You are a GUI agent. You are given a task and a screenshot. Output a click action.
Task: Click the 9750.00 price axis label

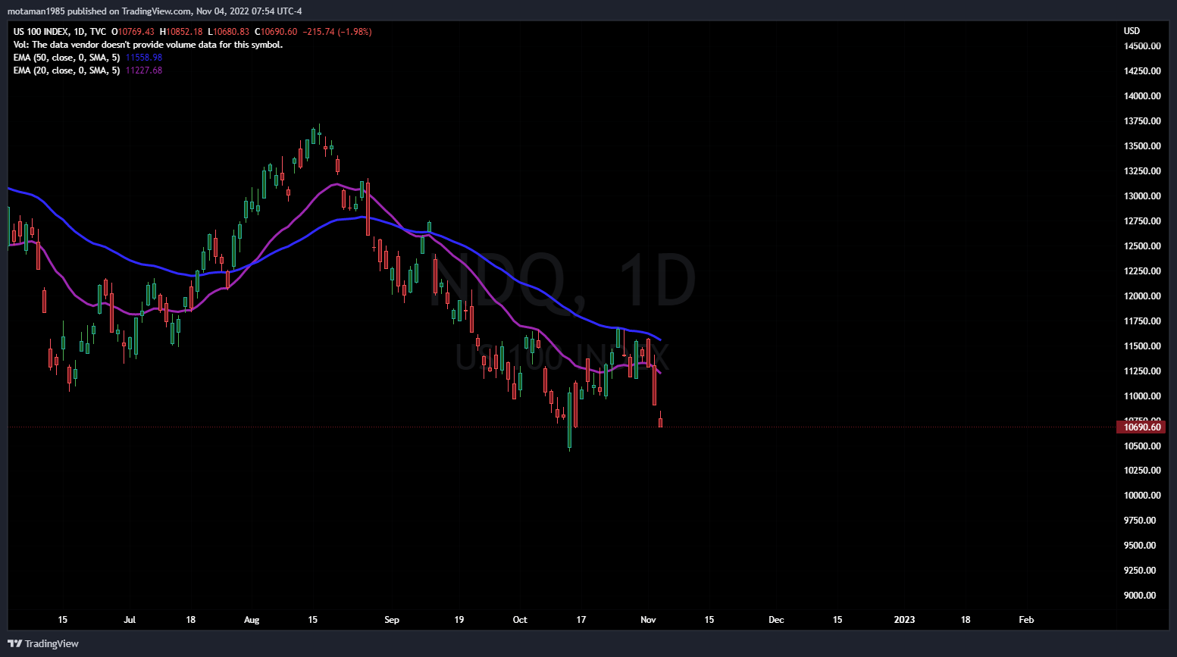(x=1140, y=521)
